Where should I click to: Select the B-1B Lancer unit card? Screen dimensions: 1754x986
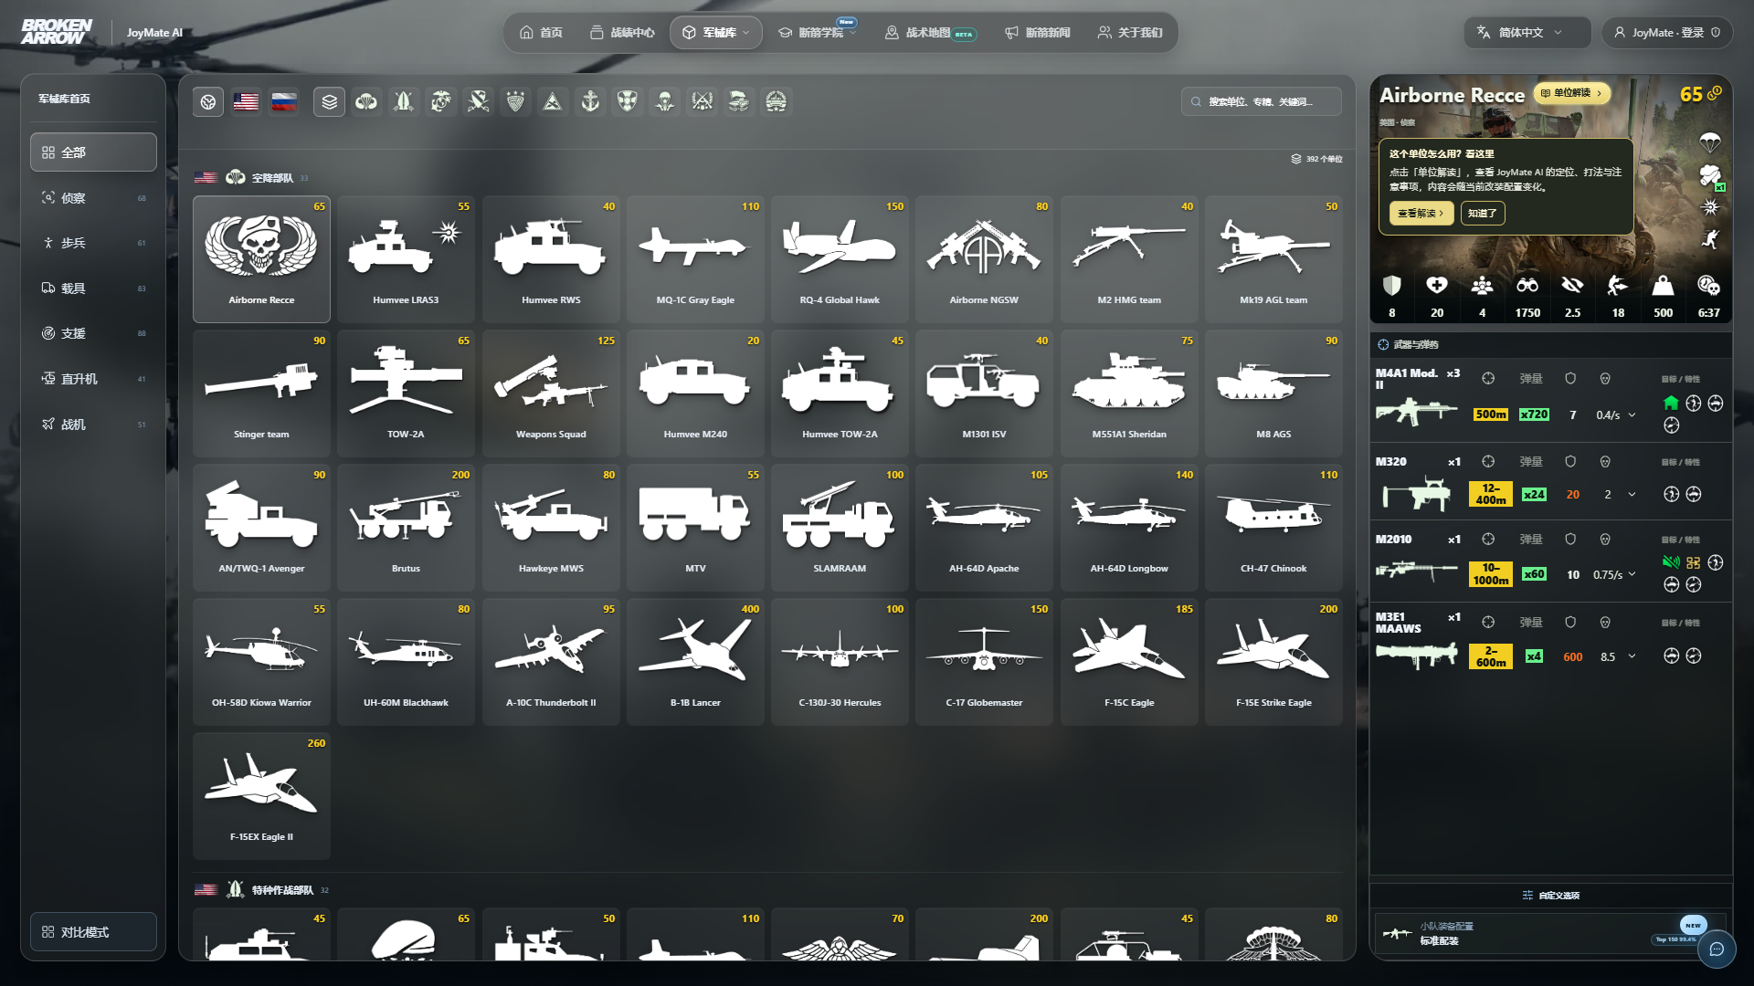pyautogui.click(x=695, y=661)
